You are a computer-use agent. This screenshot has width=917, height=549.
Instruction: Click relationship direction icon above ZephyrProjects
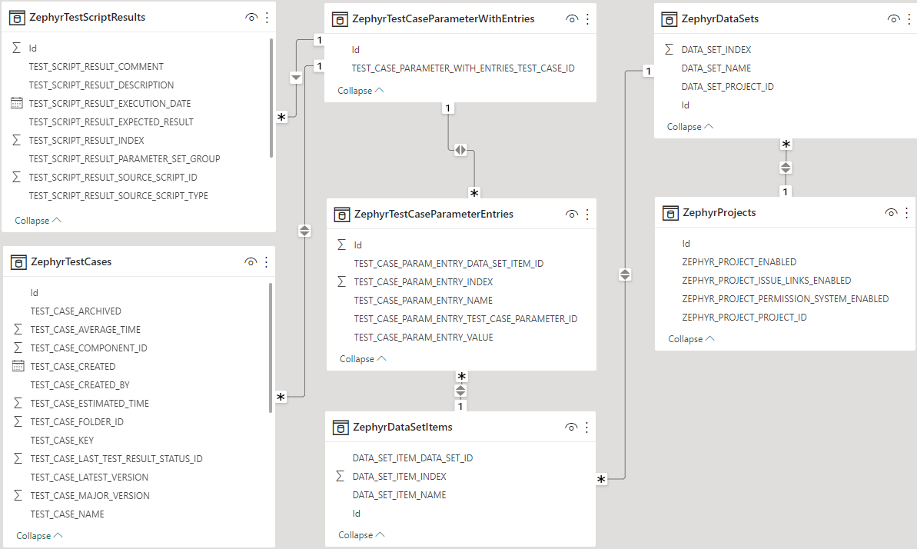786,167
